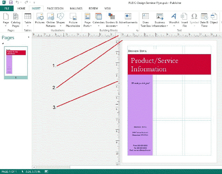Open Business Information menu
The height and width of the screenshot is (174, 222).
(160, 20)
